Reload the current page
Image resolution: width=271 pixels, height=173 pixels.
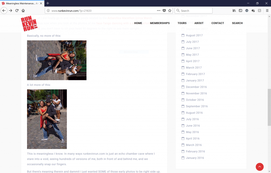[x=17, y=11]
